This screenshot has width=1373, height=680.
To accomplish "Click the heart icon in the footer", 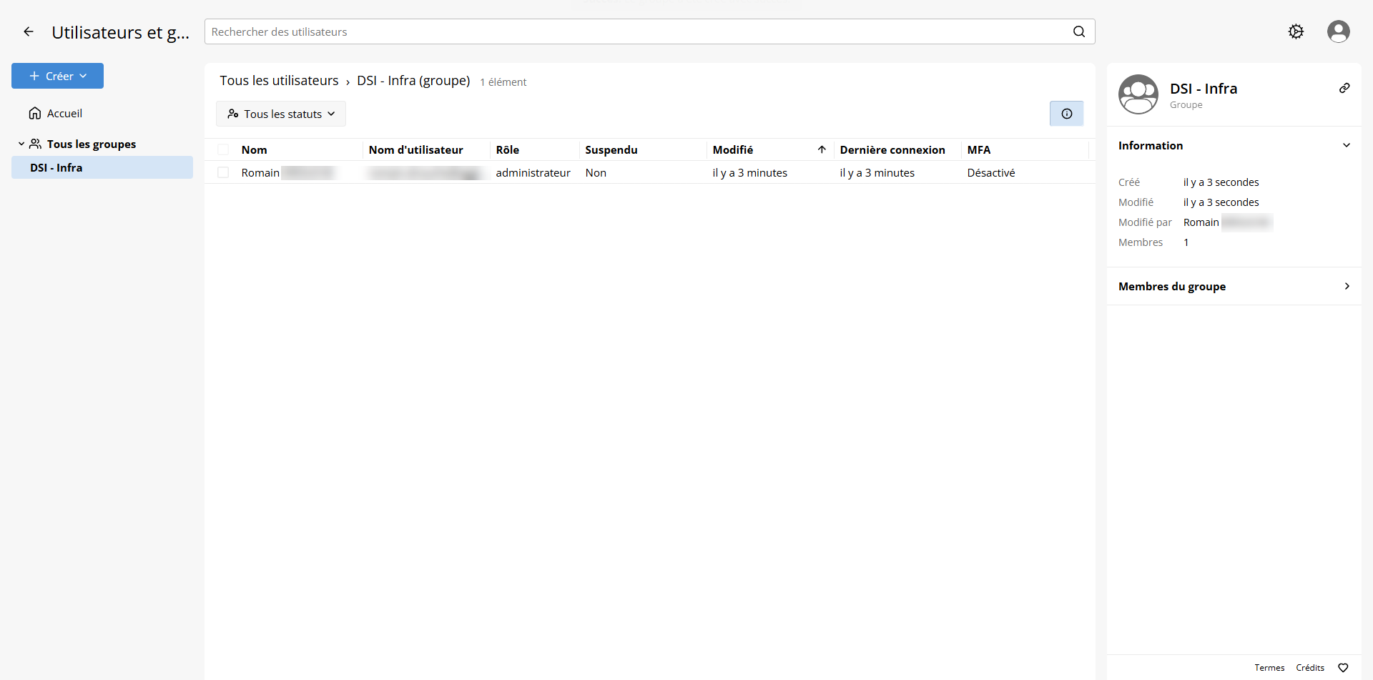I will tap(1343, 667).
